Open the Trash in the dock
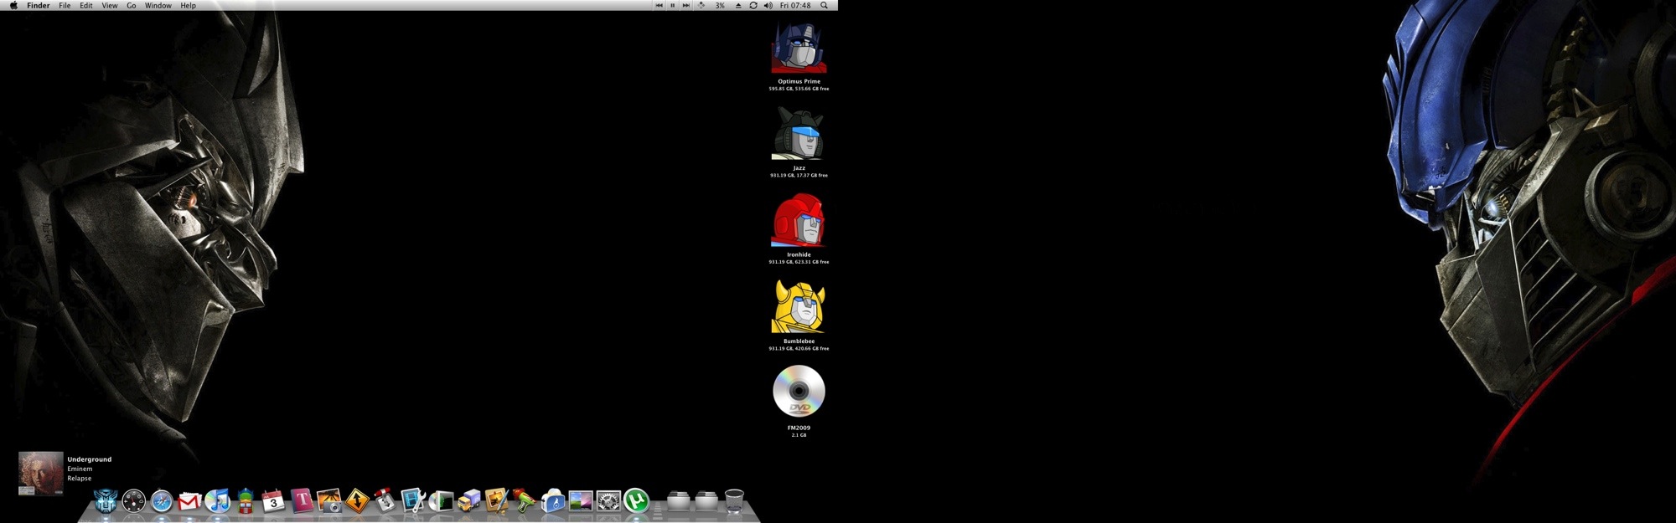 (734, 500)
